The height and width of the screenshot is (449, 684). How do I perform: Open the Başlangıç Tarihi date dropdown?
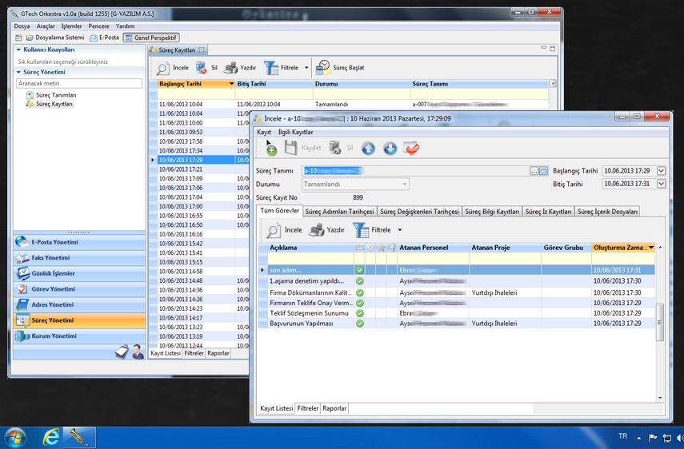[661, 171]
